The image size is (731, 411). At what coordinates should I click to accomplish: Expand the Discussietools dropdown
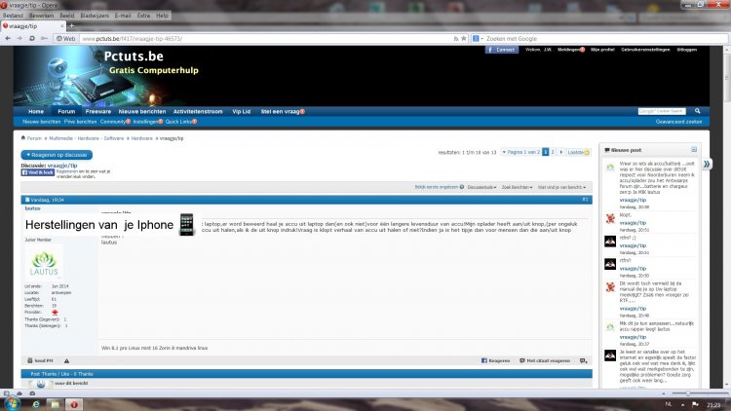point(481,187)
